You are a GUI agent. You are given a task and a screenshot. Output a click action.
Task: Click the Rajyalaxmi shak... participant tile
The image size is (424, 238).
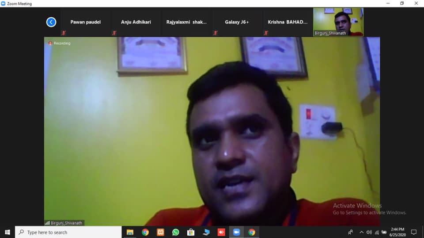(x=186, y=22)
